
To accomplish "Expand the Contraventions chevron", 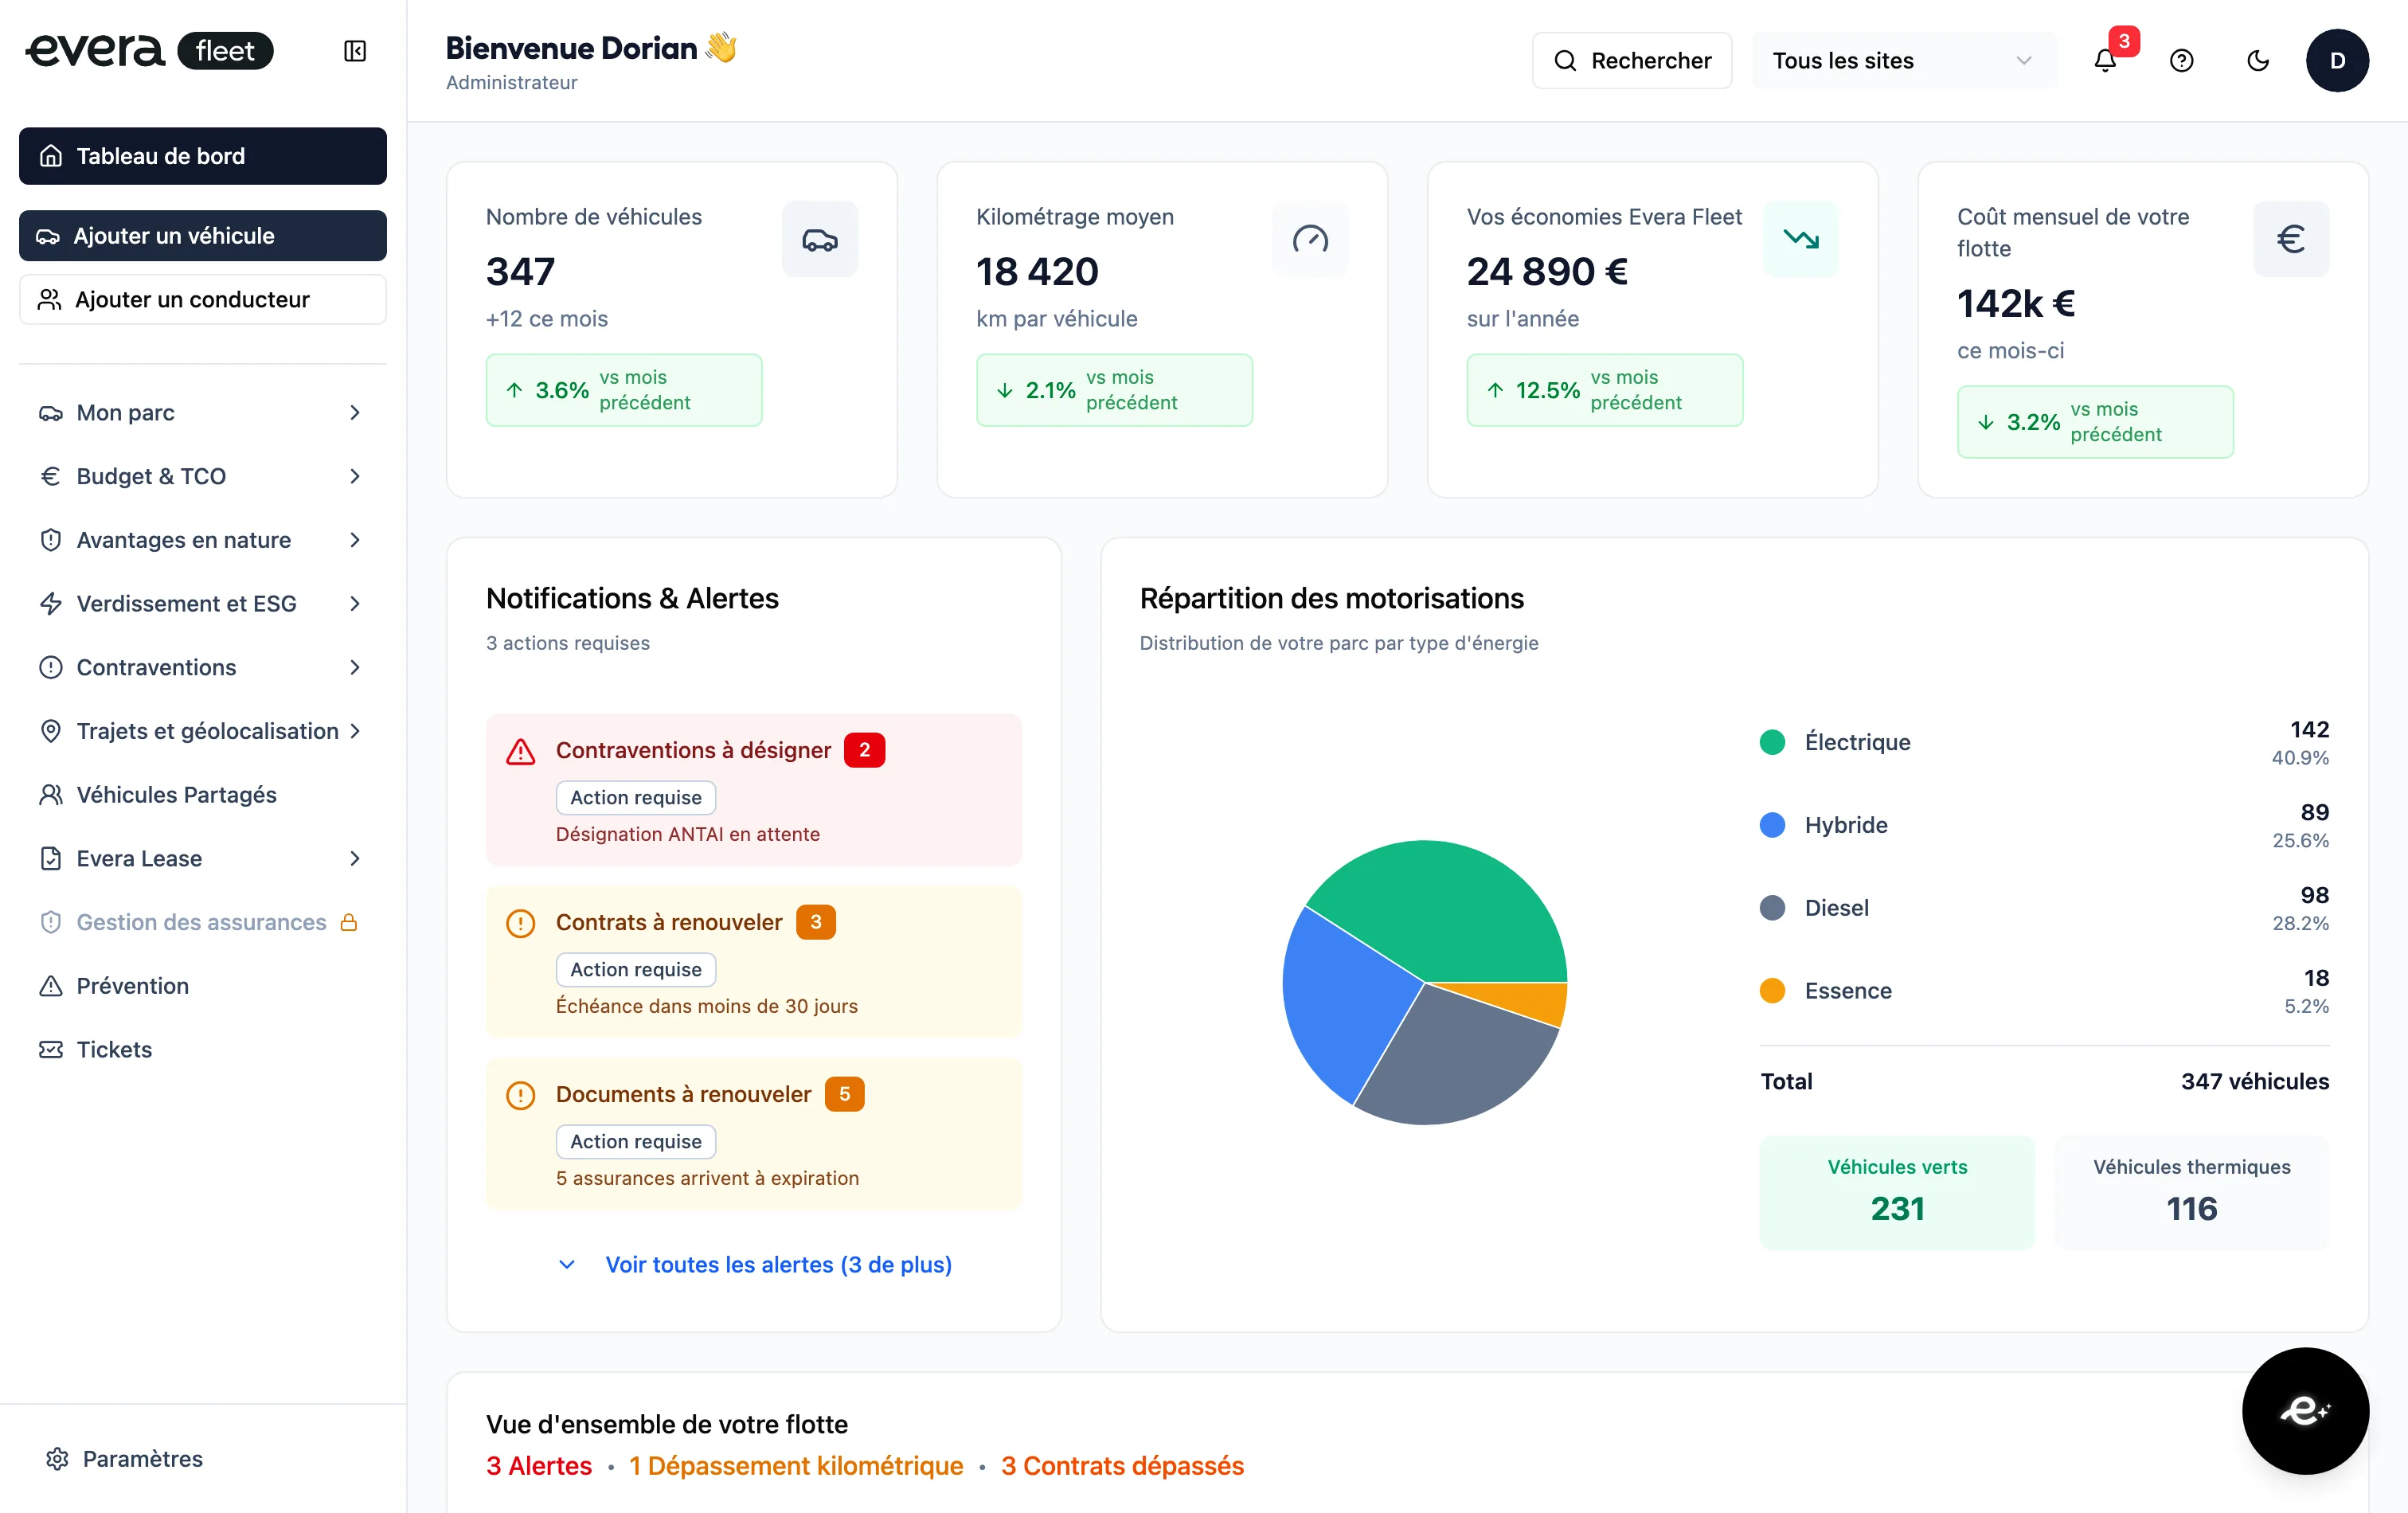I will click(x=355, y=667).
